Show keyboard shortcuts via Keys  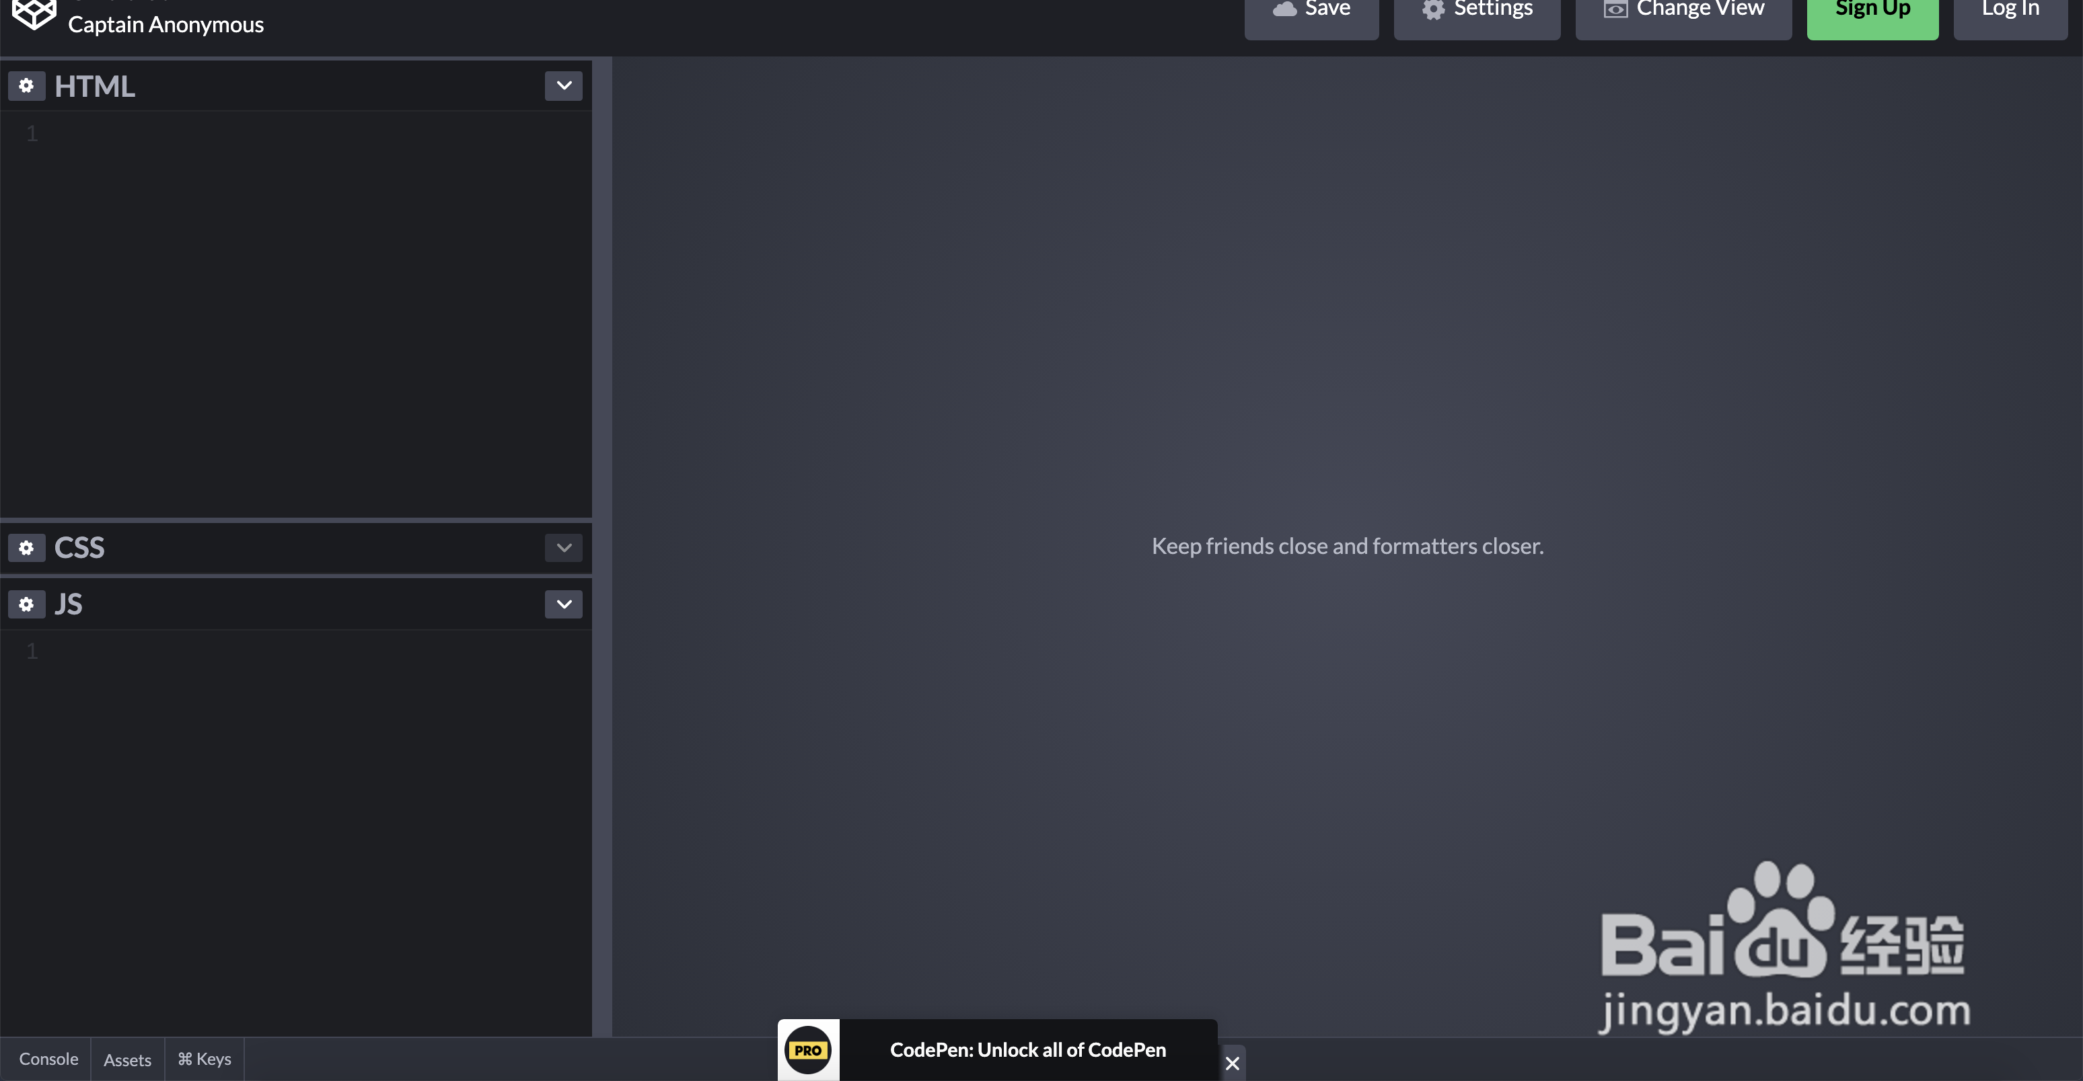[205, 1059]
